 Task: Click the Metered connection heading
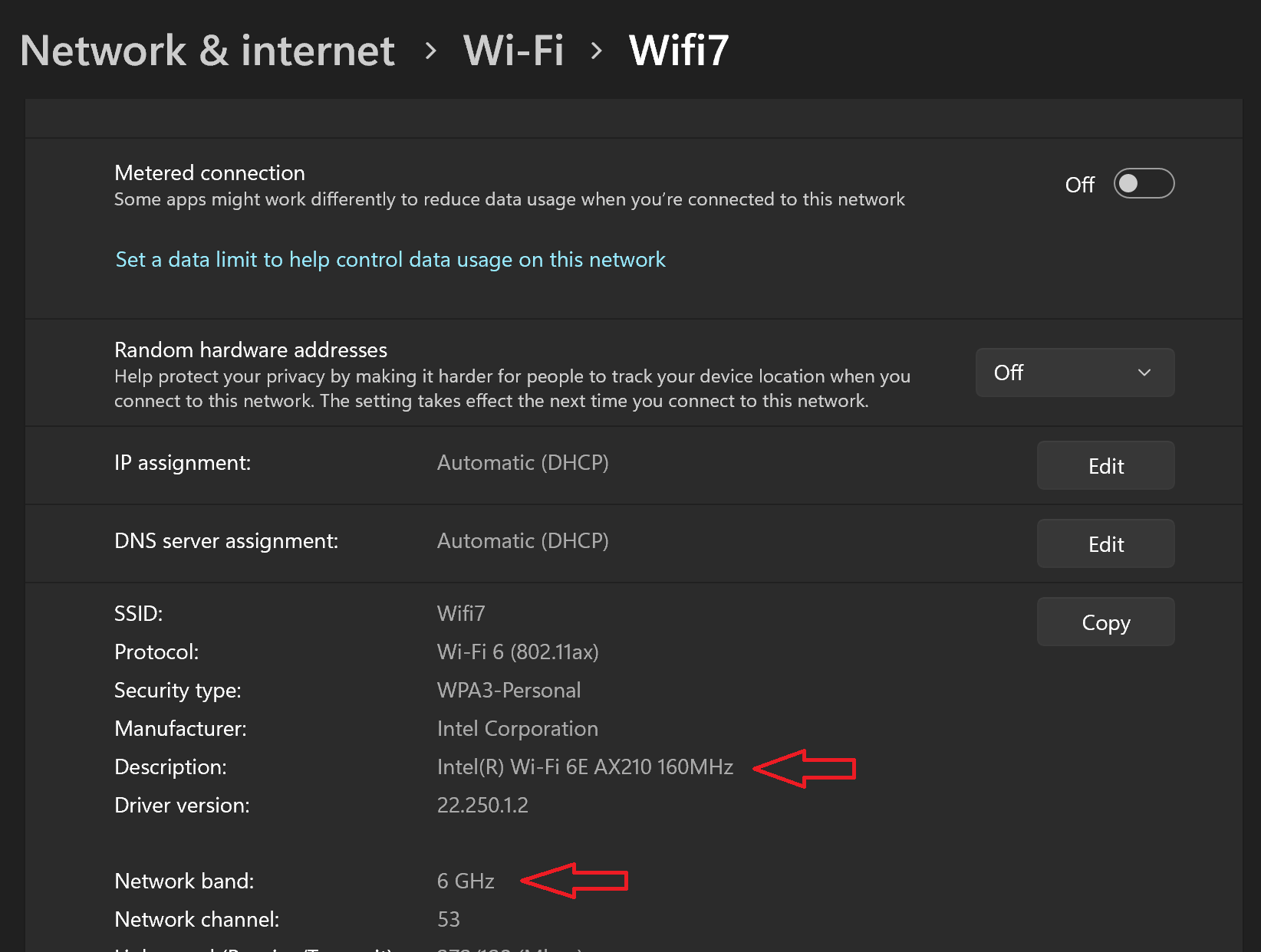pos(209,172)
